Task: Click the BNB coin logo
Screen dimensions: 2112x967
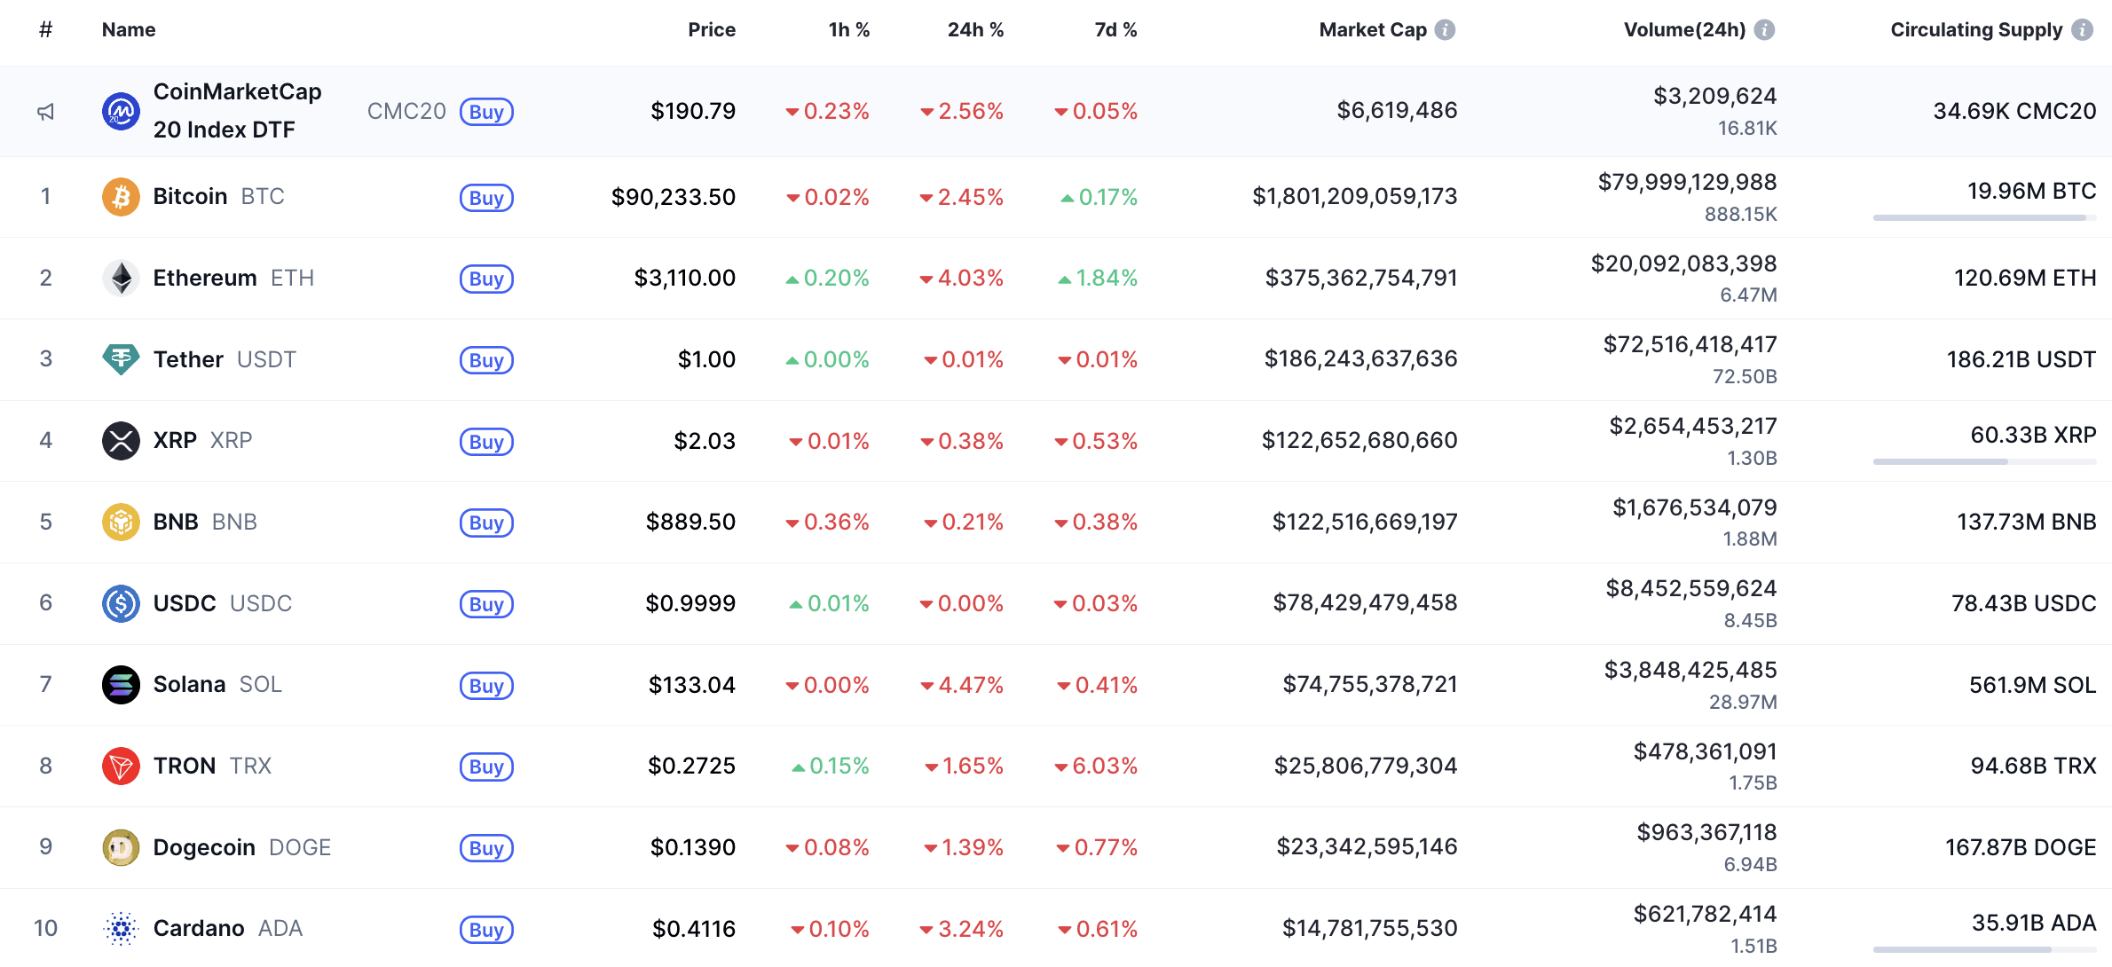Action: click(121, 522)
